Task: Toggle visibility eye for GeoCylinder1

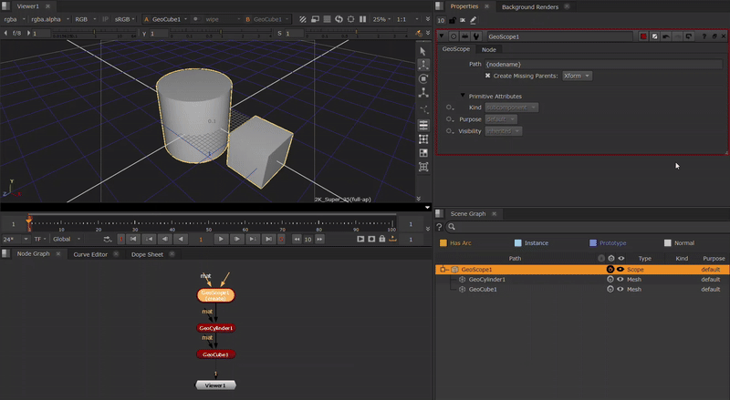Action: 620,280
